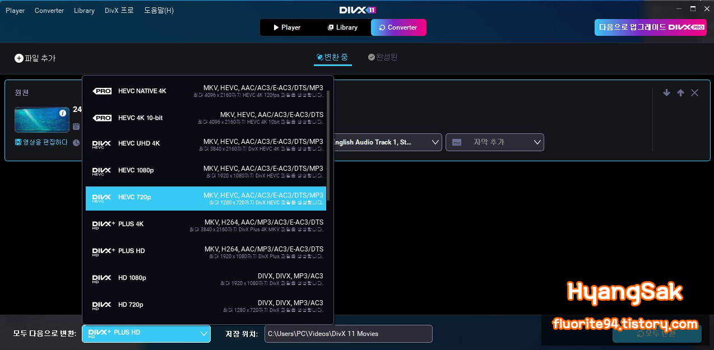Click PRO badge next to HEVC NATIVE 4K
This screenshot has height=350, width=714.
click(102, 91)
